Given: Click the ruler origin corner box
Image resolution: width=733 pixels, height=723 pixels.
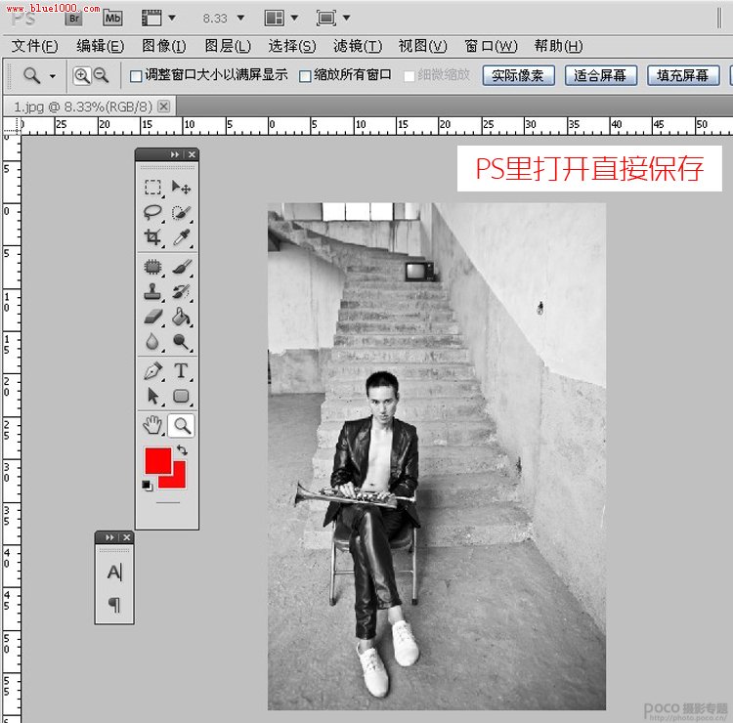Looking at the screenshot, I should (12, 125).
